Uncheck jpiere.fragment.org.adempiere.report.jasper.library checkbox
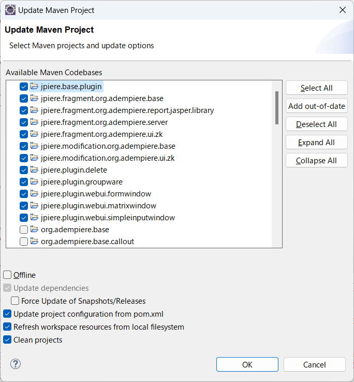The height and width of the screenshot is (382, 354). coord(24,110)
